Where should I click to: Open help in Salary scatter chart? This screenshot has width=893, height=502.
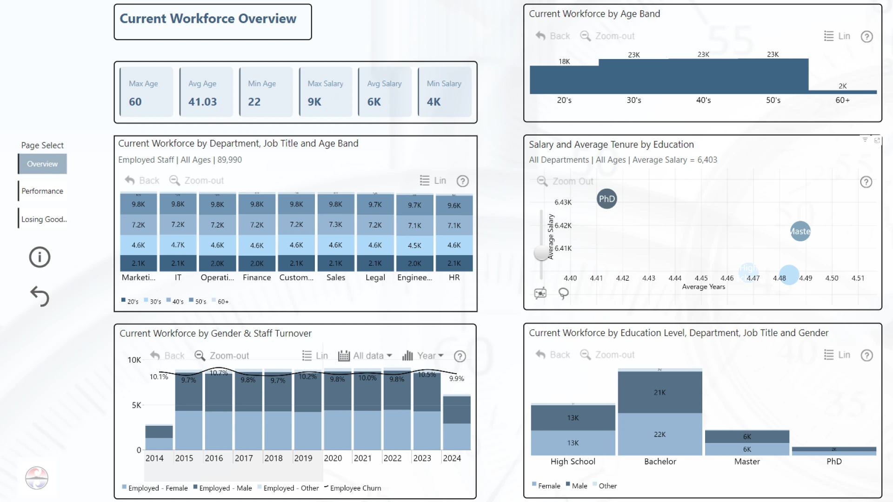click(866, 182)
